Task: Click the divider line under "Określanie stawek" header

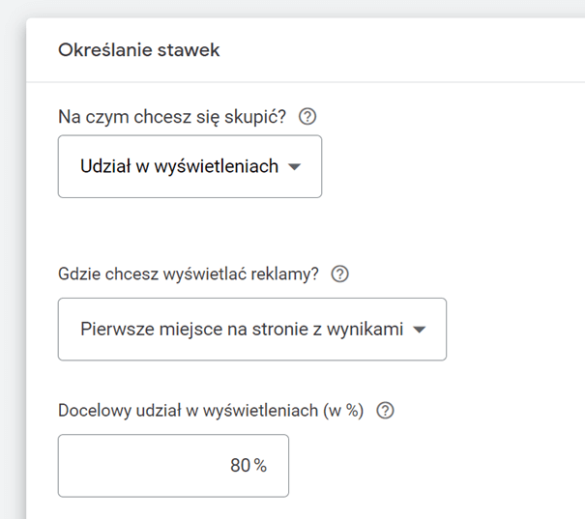Action: click(306, 81)
